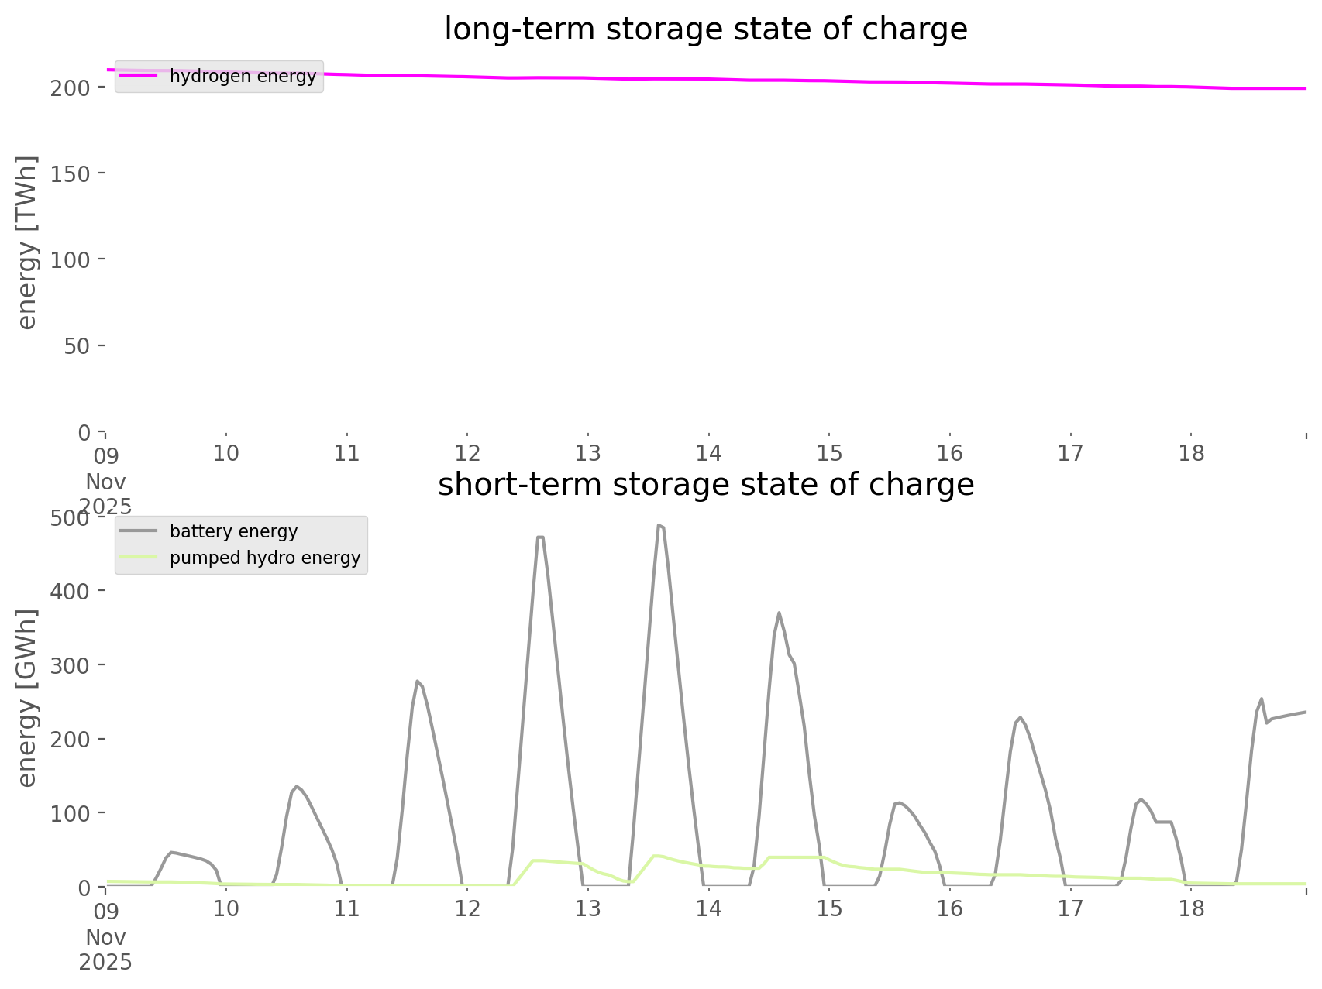Click the 400 tick on the GWh axis

(71, 591)
